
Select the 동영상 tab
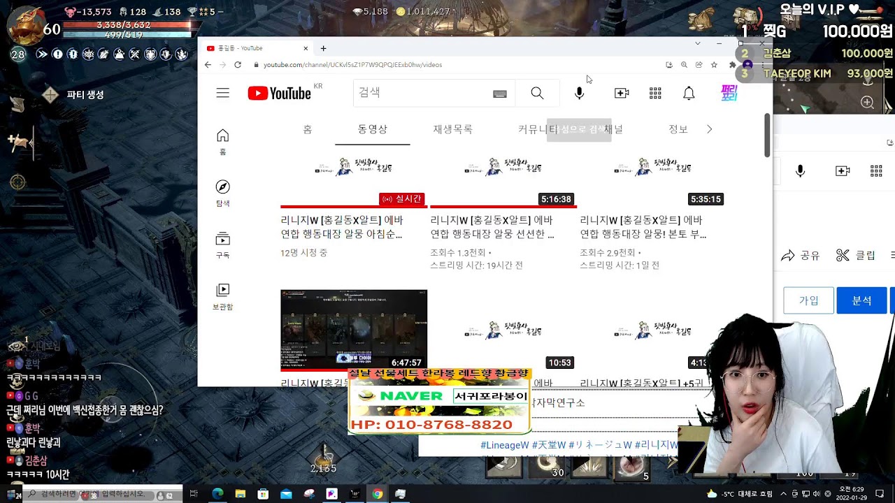tap(373, 129)
